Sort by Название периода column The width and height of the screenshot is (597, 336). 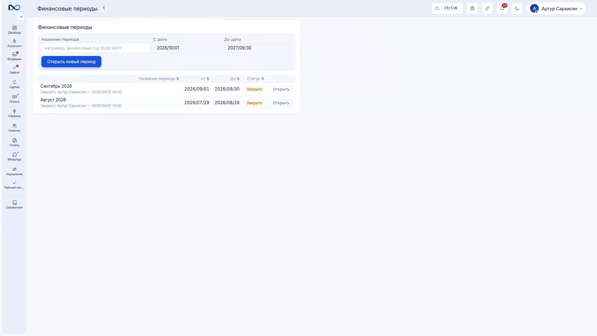click(159, 79)
